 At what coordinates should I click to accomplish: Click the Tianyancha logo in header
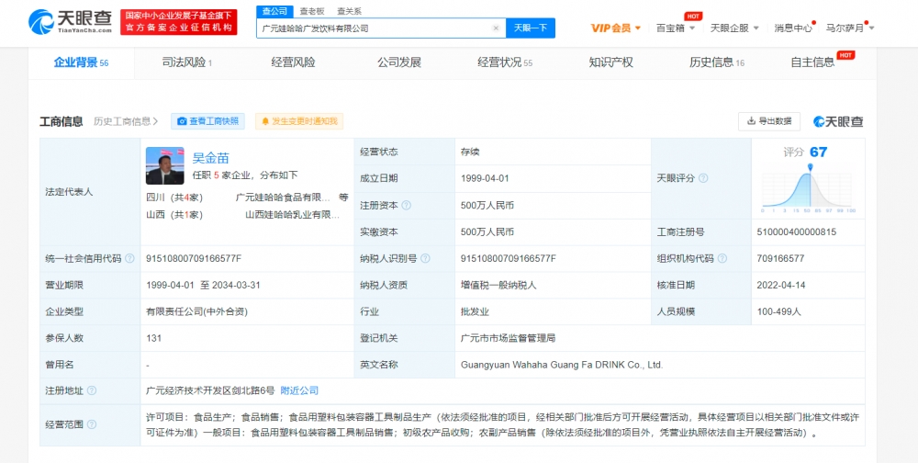tap(62, 21)
